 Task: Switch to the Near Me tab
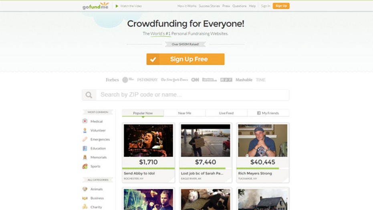[185, 113]
